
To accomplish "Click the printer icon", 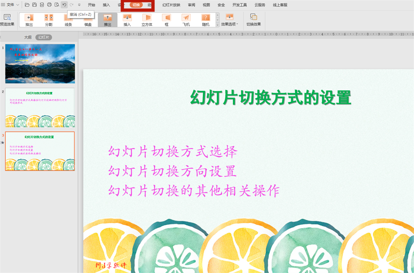I will (49, 5).
